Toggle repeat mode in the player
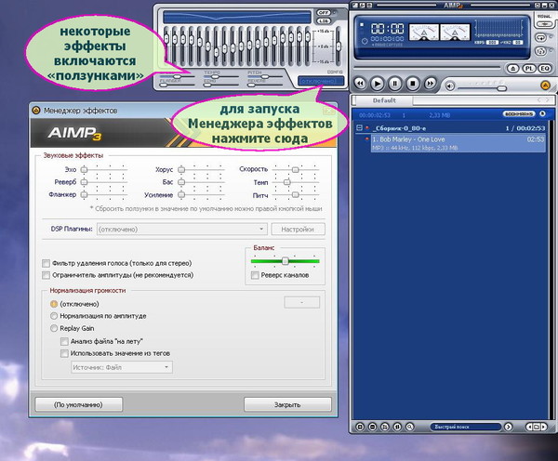Viewport: 558px width, 461px height. [540, 37]
